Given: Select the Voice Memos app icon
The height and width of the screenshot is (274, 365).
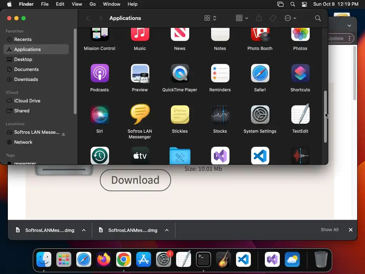Looking at the screenshot, I should (300, 156).
